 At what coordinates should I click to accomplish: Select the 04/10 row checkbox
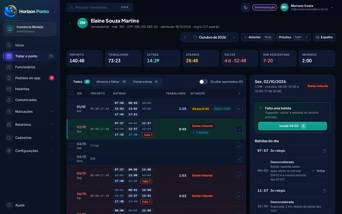click(x=71, y=158)
